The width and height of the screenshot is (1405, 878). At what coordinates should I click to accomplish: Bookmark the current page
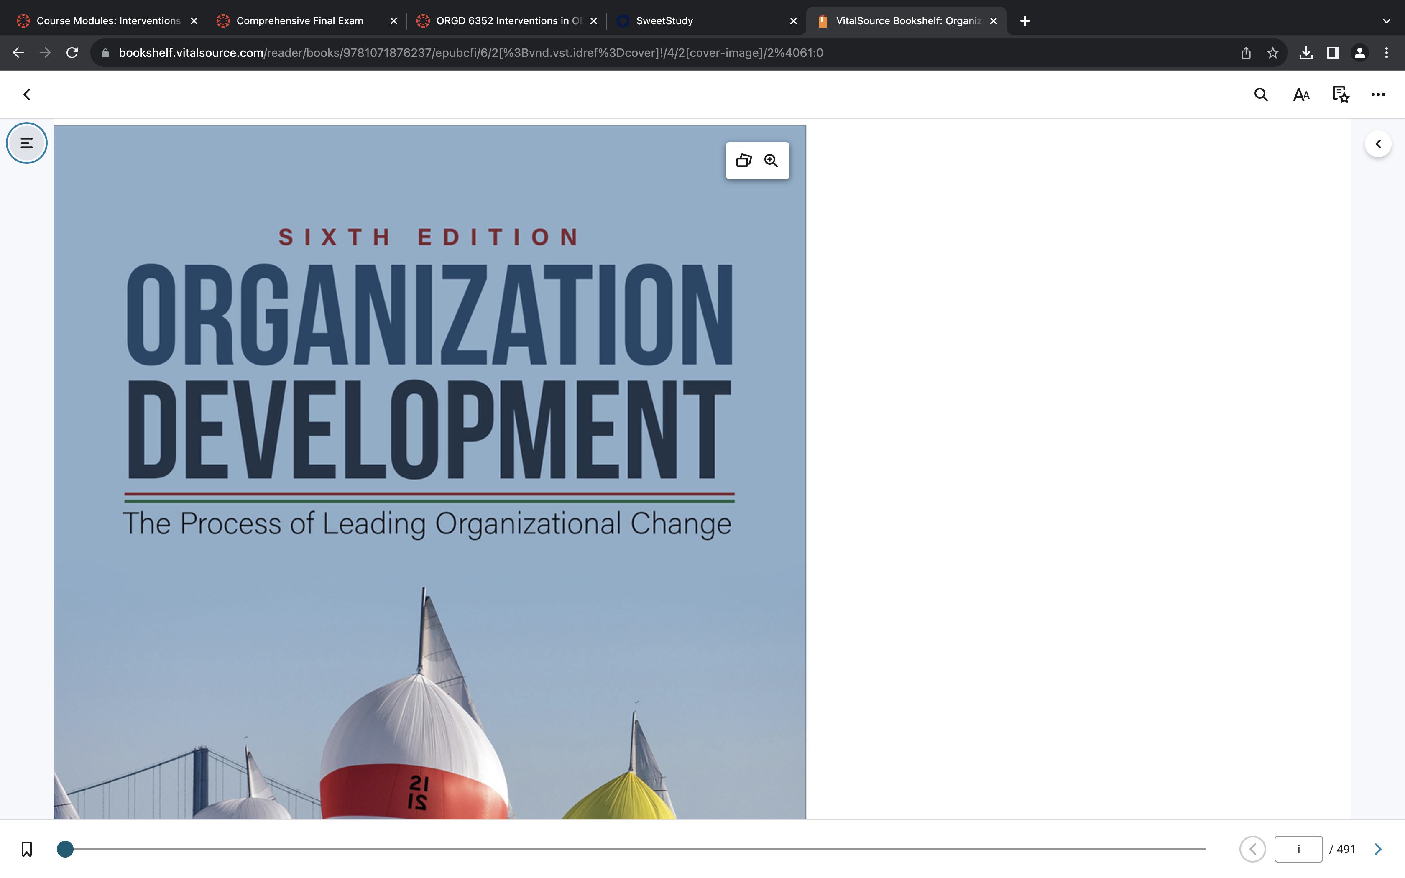(x=27, y=849)
